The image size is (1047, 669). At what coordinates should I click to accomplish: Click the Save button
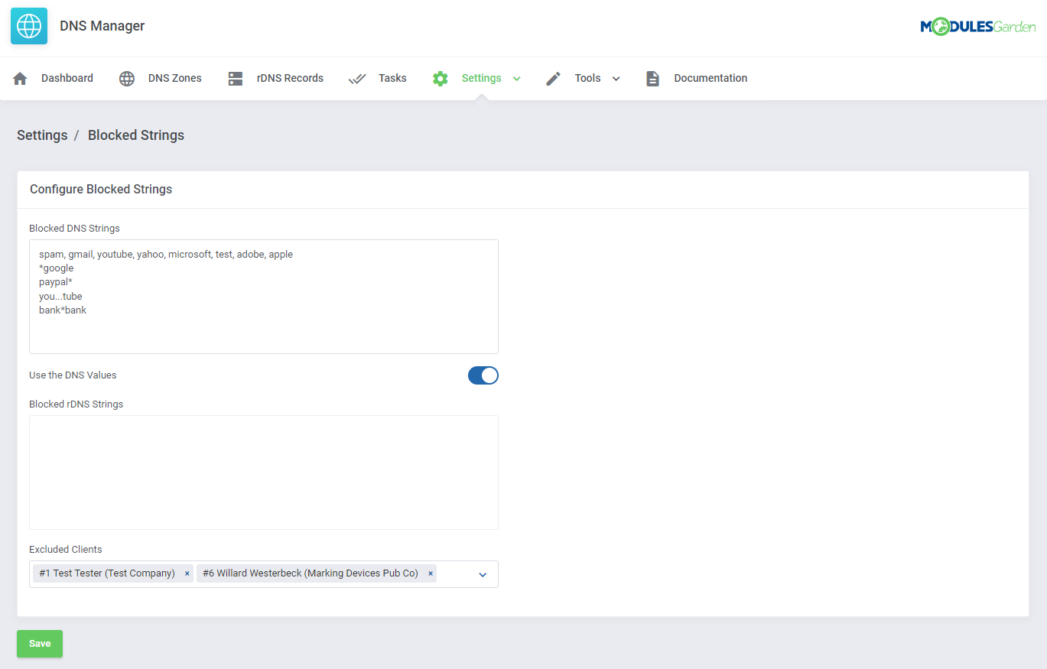pos(39,643)
